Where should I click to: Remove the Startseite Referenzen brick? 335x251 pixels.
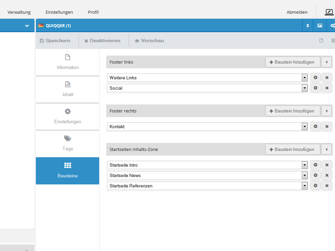[x=327, y=186]
